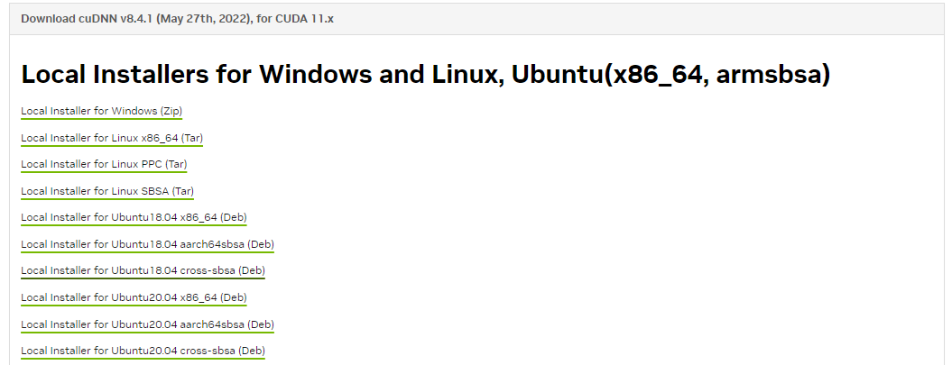This screenshot has width=952, height=365.
Task: Collapse the Download cuDNN v8.4.1 section header
Action: (476, 18)
